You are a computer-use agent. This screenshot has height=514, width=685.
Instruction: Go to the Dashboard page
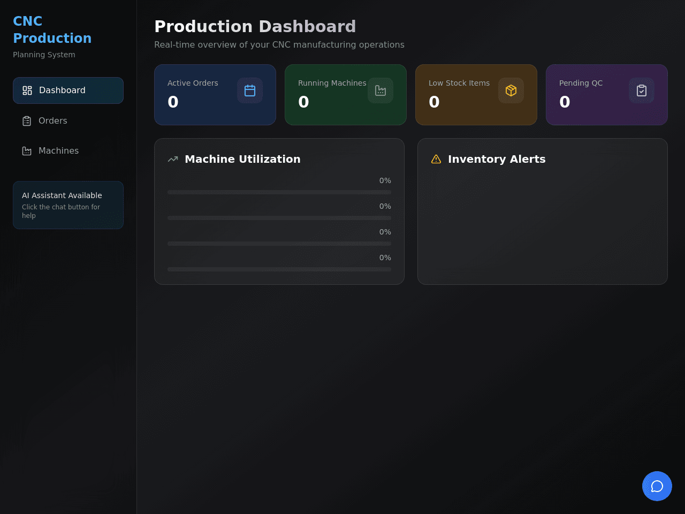(x=68, y=90)
